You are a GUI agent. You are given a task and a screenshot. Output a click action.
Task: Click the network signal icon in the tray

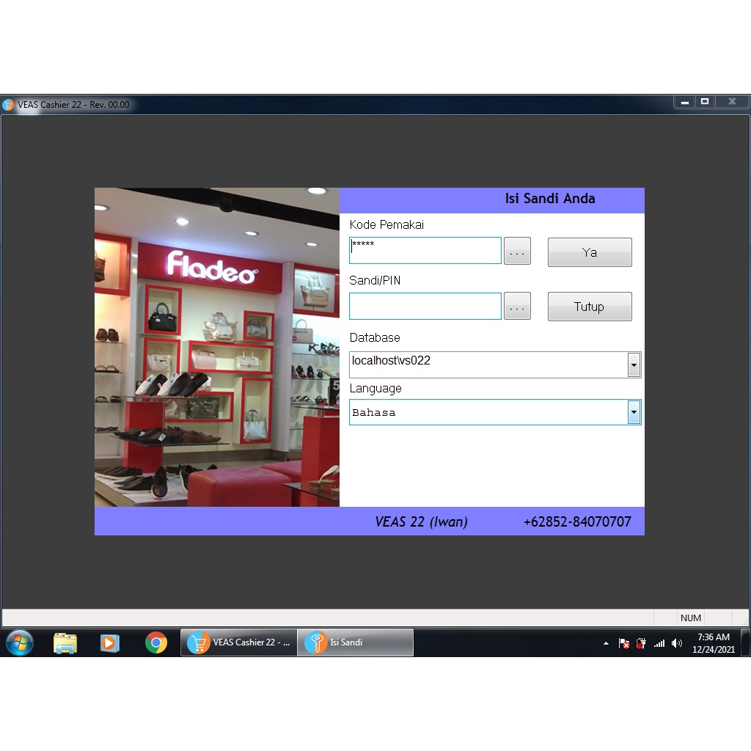coord(659,643)
